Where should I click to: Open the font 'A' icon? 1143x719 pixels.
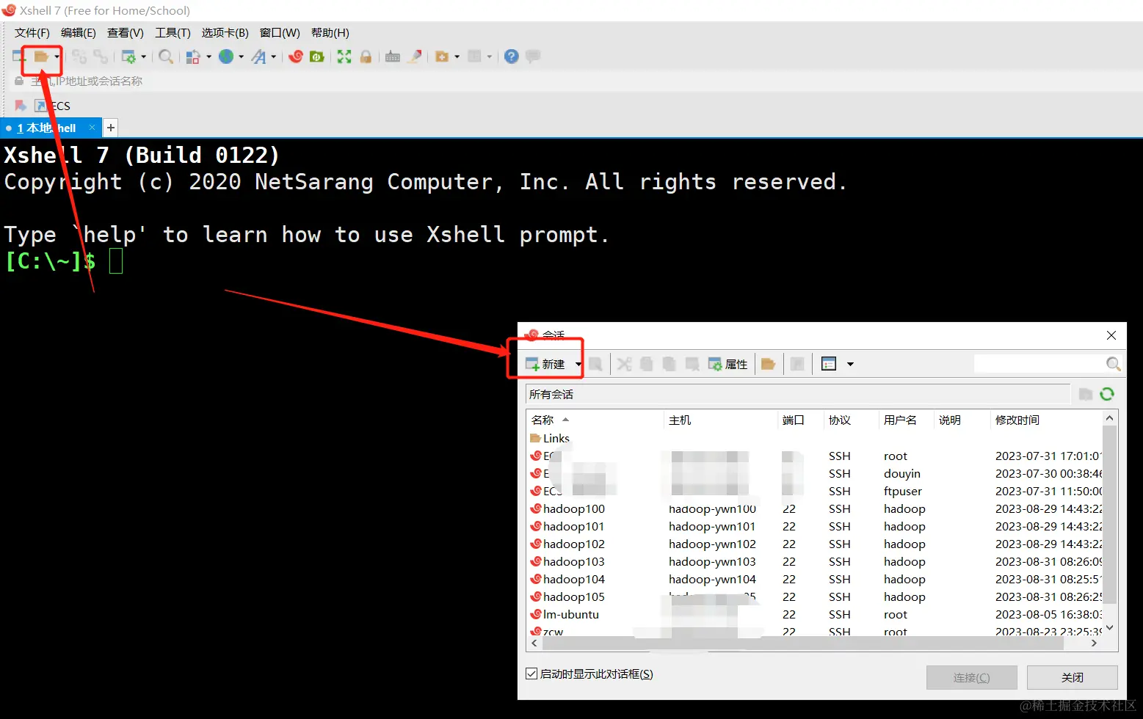(x=258, y=56)
